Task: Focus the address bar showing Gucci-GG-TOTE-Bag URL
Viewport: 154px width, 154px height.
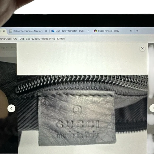Action: [x=32, y=39]
